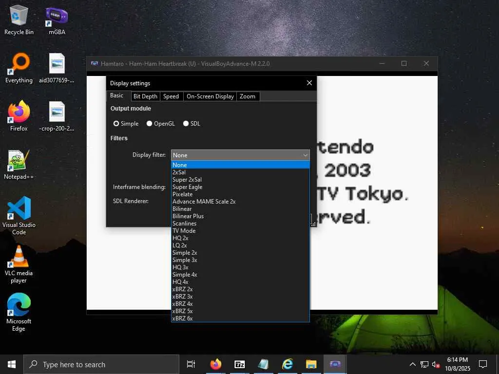Open the 7-Zip taskbar icon
499x374 pixels.
[240, 364]
